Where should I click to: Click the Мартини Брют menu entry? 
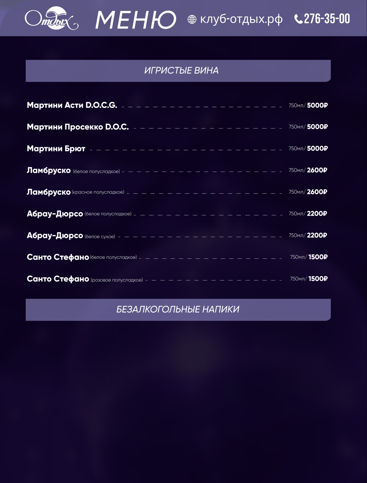pyautogui.click(x=56, y=148)
